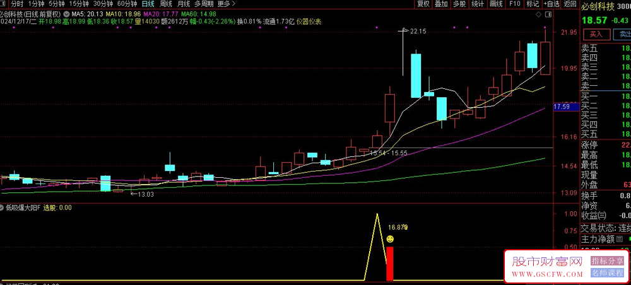
Task: Activate the 画线 drawing tools
Action: (x=496, y=4)
